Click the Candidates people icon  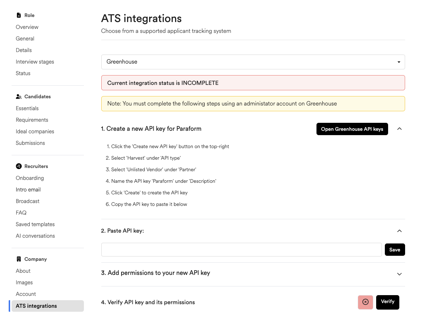(19, 96)
